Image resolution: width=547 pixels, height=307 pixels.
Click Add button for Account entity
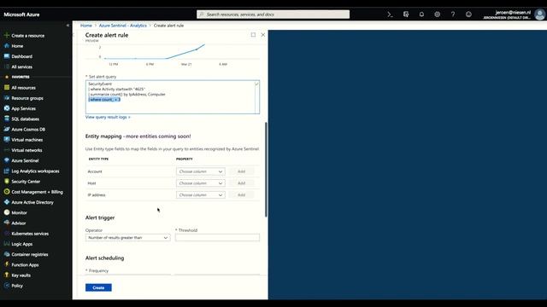[241, 171]
